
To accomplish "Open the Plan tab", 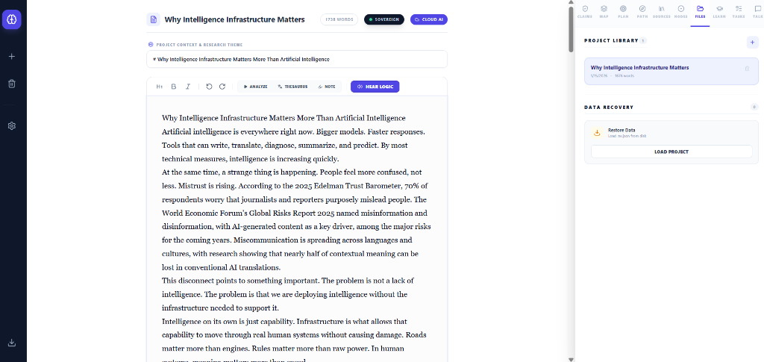I will tap(623, 12).
